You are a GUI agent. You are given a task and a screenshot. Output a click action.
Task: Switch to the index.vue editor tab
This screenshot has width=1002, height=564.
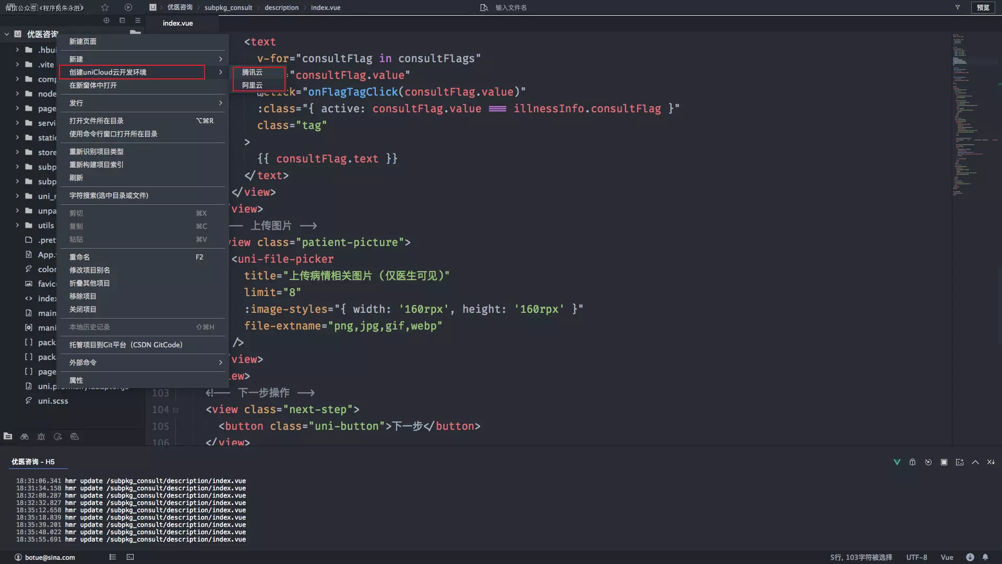pos(177,23)
